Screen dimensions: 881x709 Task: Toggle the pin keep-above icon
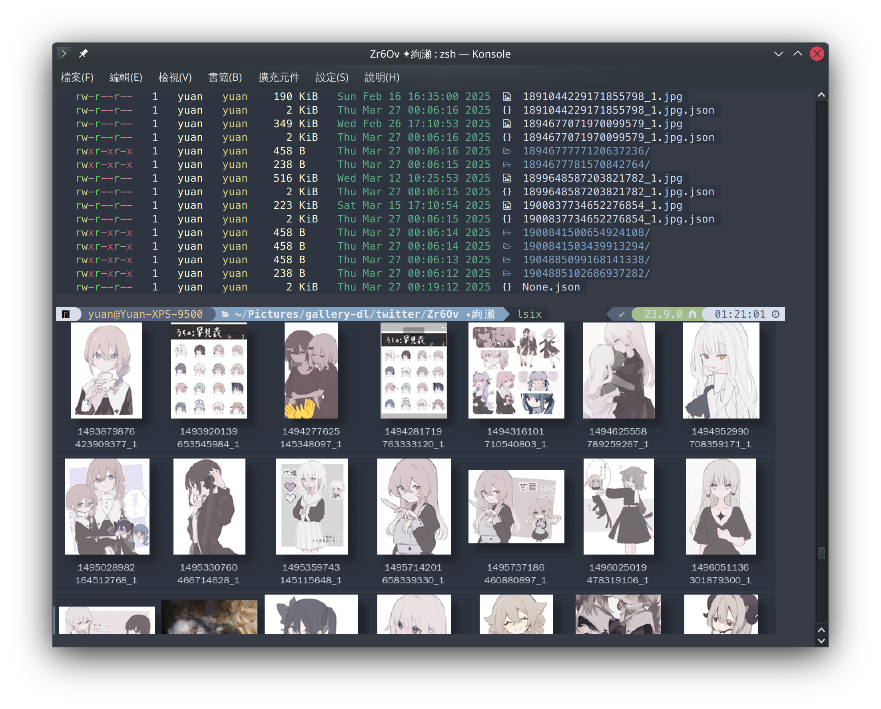coord(84,54)
